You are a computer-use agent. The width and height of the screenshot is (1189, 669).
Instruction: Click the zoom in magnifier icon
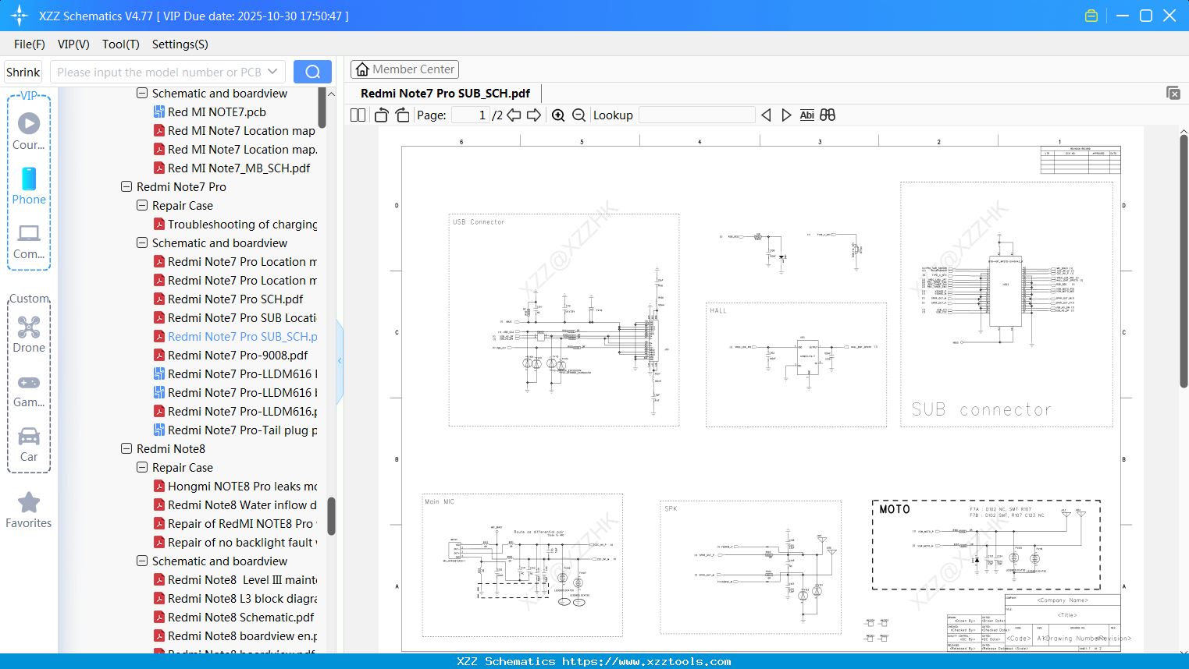pyautogui.click(x=558, y=115)
